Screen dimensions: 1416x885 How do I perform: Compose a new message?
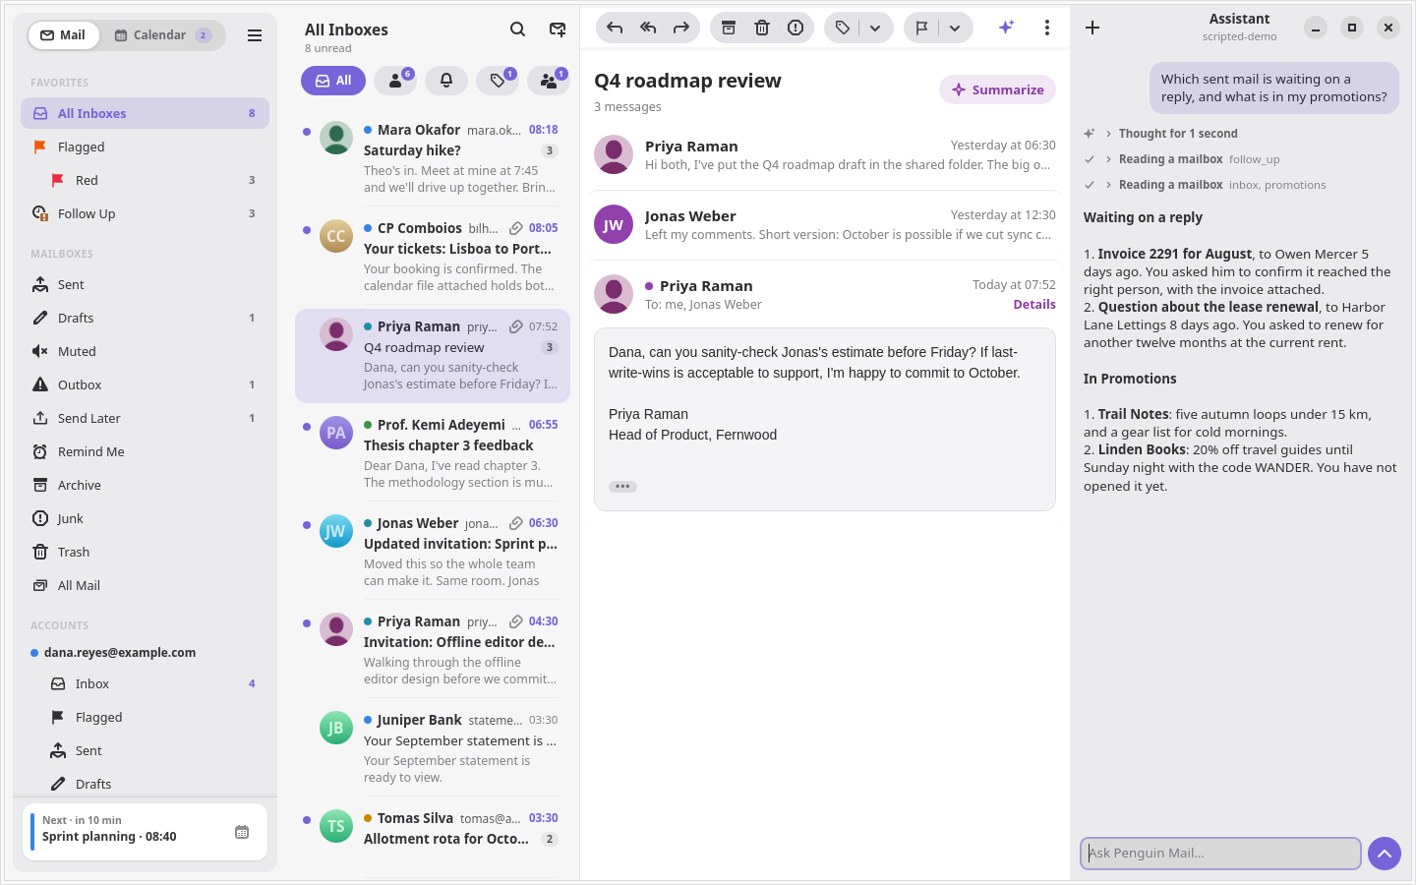[558, 29]
